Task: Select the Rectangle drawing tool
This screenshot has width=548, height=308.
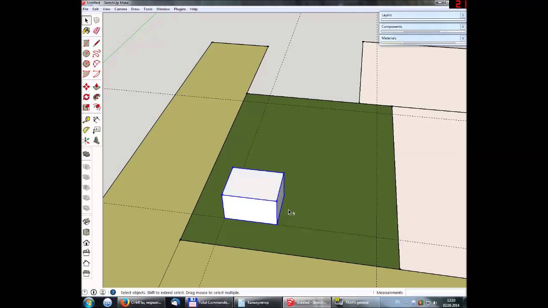Action: 86,43
